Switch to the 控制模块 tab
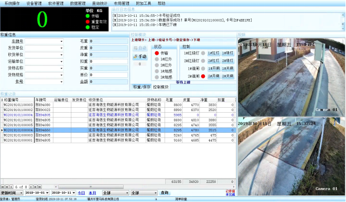 click(x=161, y=87)
